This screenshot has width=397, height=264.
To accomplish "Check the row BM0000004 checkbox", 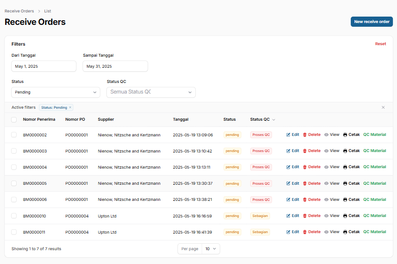I will pyautogui.click(x=14, y=167).
